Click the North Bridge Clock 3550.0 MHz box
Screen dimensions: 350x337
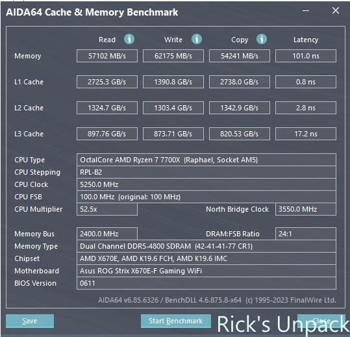pos(306,209)
